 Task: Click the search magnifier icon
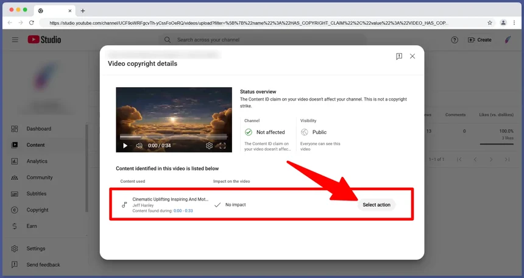[x=168, y=40]
